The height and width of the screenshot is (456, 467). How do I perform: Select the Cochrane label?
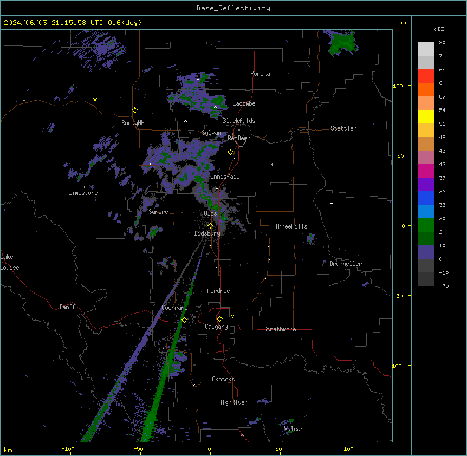[x=174, y=308]
